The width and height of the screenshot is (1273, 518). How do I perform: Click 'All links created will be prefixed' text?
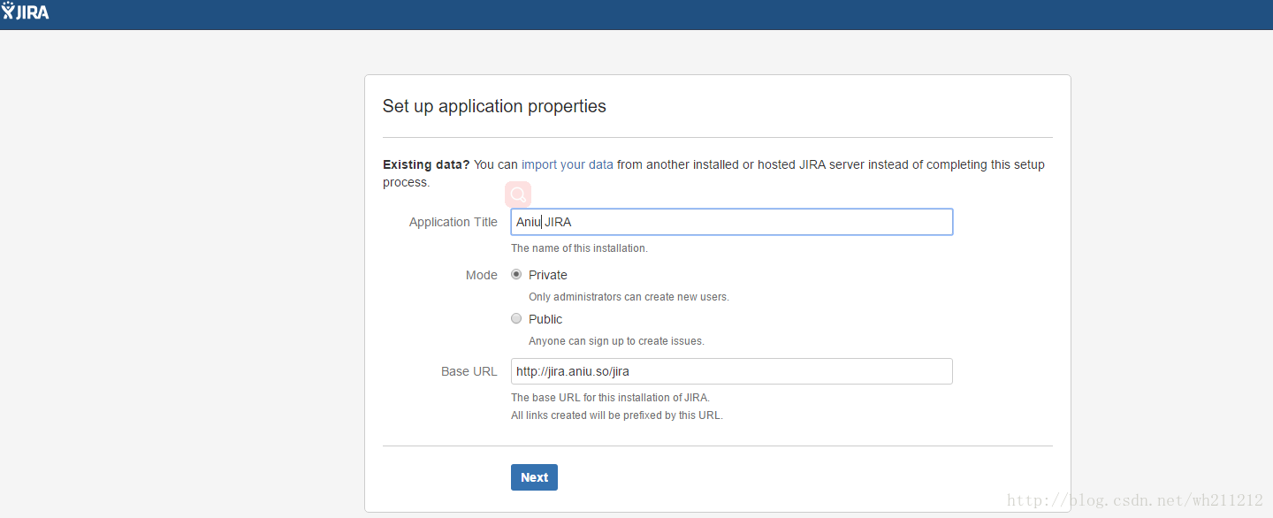[x=617, y=415]
